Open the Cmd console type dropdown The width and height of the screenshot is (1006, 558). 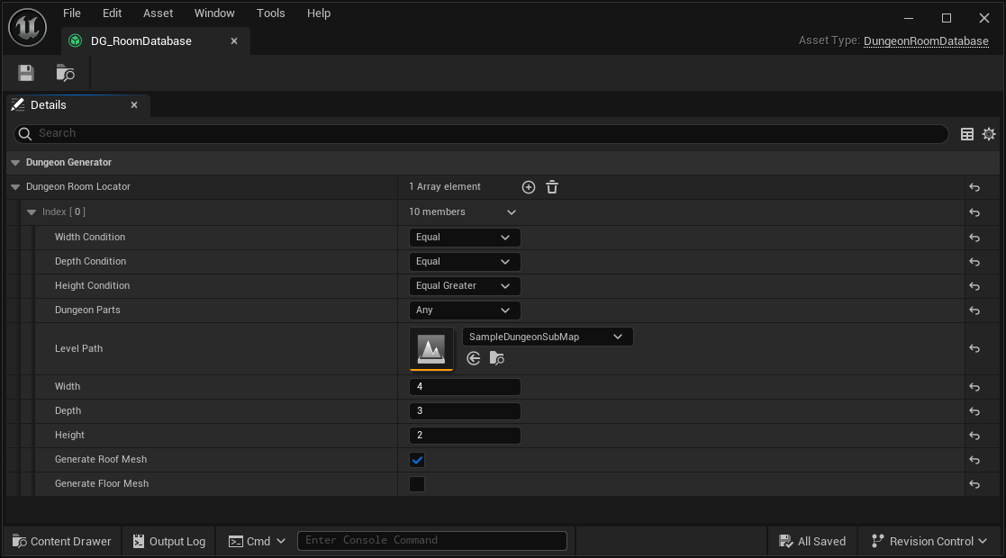[257, 541]
